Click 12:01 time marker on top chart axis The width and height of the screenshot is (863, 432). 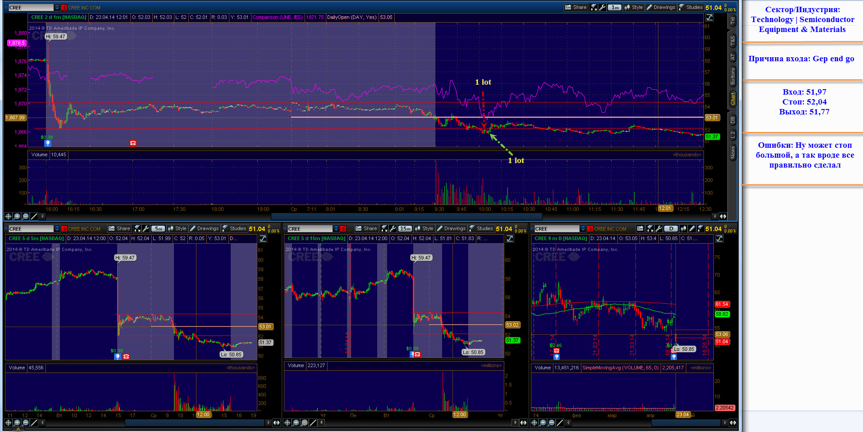coord(665,209)
